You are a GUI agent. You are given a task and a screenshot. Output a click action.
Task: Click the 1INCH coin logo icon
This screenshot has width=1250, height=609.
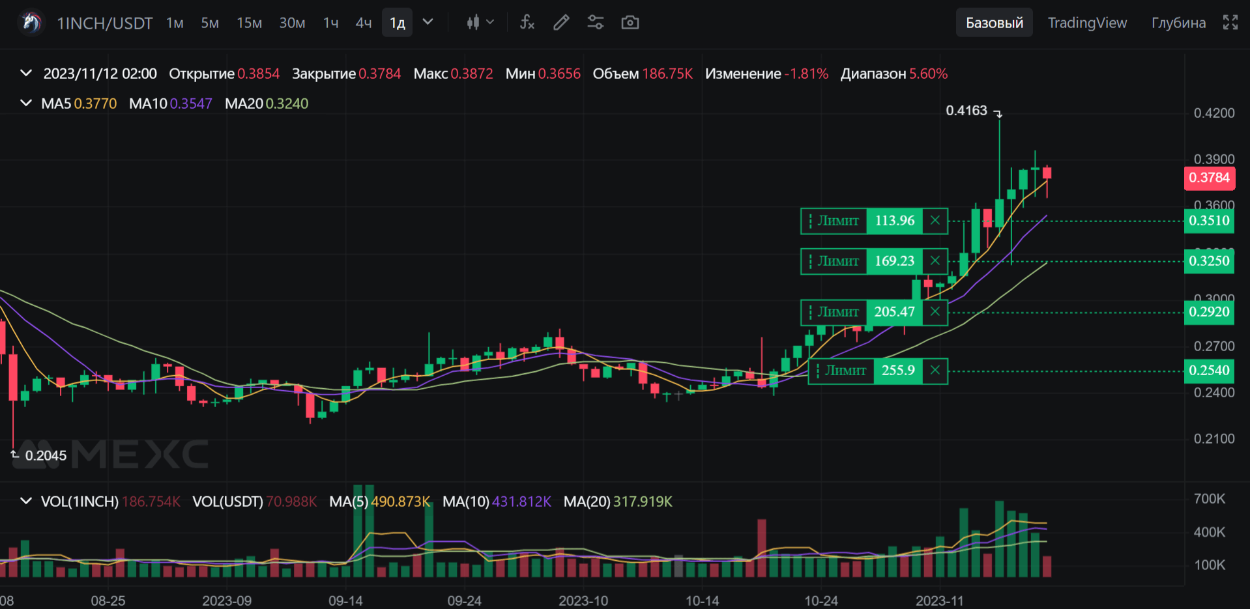coord(31,23)
